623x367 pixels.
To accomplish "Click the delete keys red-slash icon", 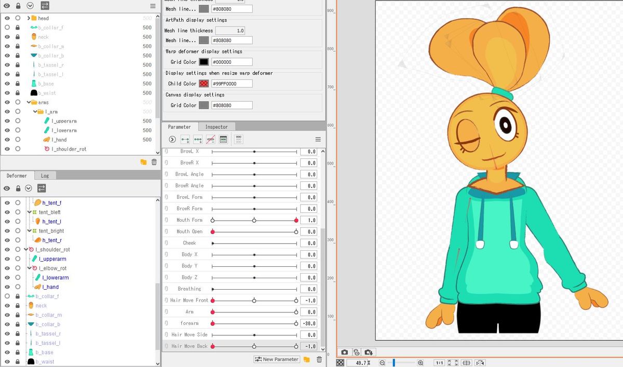I will coord(210,139).
